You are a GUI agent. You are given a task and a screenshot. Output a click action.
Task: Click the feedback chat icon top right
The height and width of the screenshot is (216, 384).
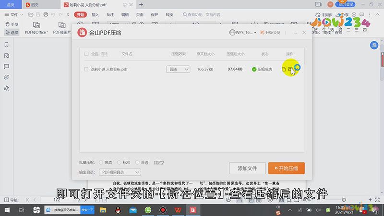pos(362,15)
